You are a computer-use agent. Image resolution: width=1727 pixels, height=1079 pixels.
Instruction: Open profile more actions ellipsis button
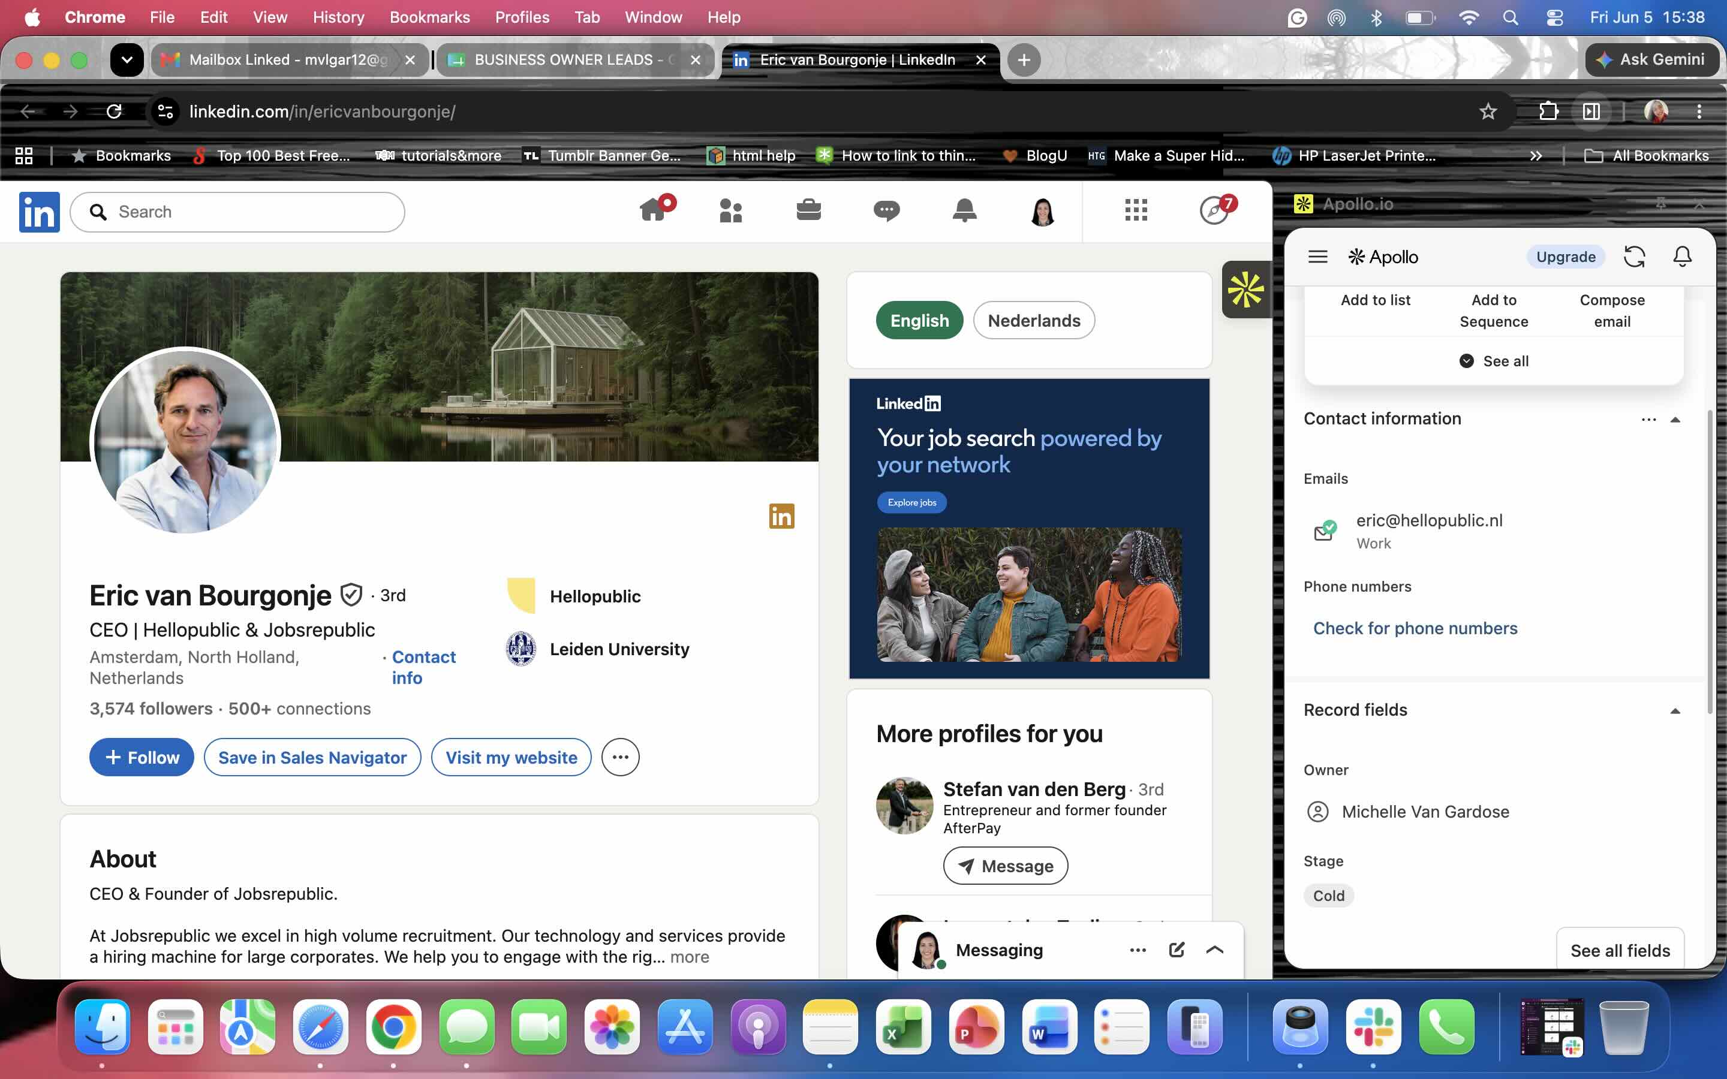tap(620, 757)
